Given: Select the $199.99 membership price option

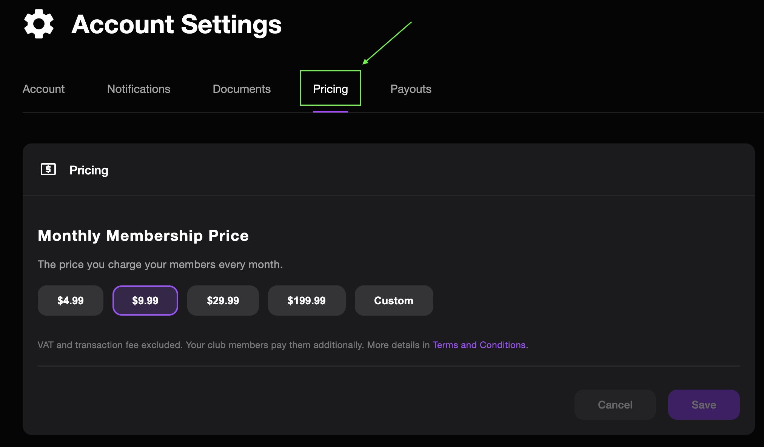Looking at the screenshot, I should [x=307, y=300].
